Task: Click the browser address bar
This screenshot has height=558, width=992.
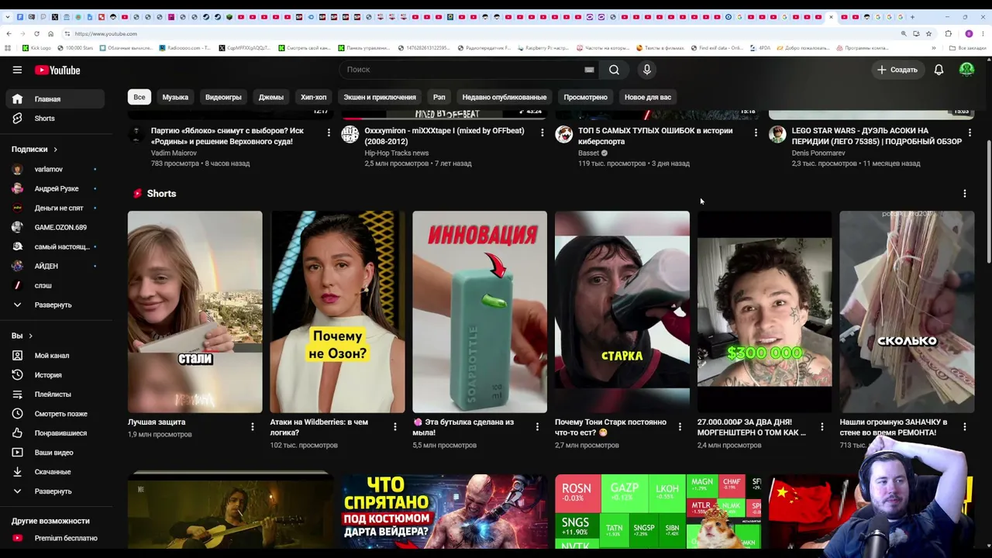Action: [480, 34]
